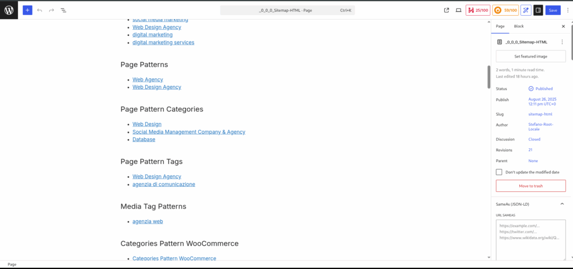Select the Page Patterns heading
Screen dimensions: 573x269
(x=144, y=65)
